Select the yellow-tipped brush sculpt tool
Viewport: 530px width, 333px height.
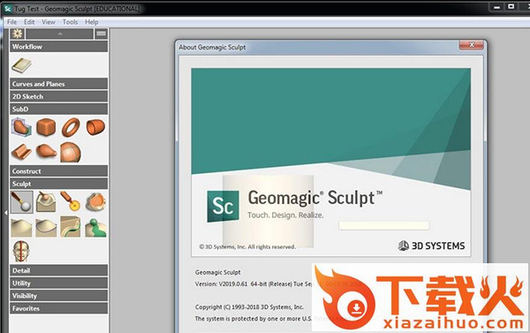71,201
